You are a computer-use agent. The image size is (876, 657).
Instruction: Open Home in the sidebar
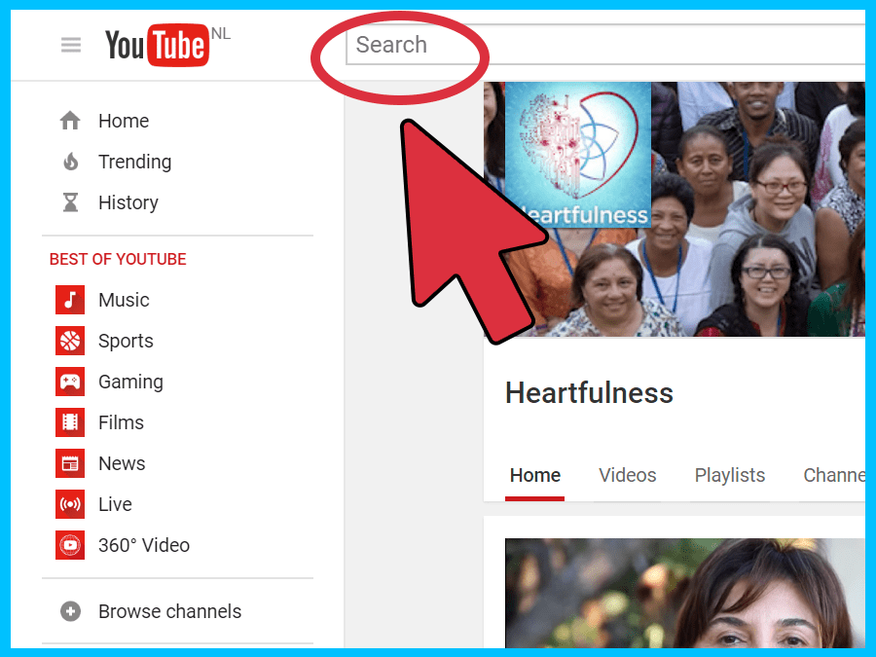[124, 121]
